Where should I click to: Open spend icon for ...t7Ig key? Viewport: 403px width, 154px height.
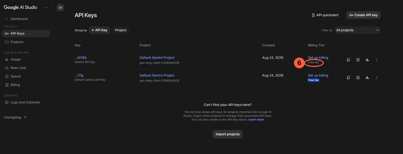coord(358,78)
